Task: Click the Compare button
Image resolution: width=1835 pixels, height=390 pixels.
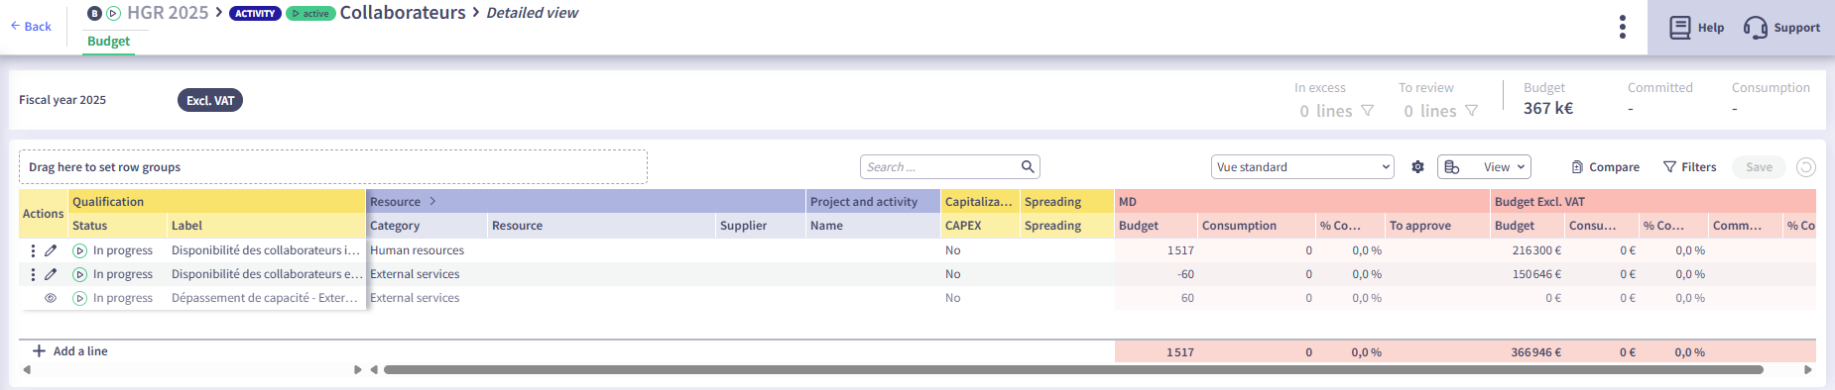Action: 1605,167
